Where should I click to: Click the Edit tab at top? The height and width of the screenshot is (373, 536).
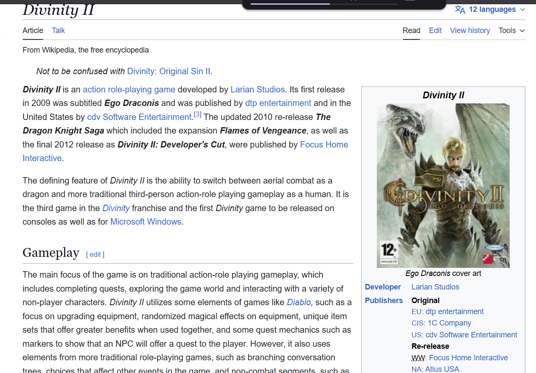tap(435, 31)
